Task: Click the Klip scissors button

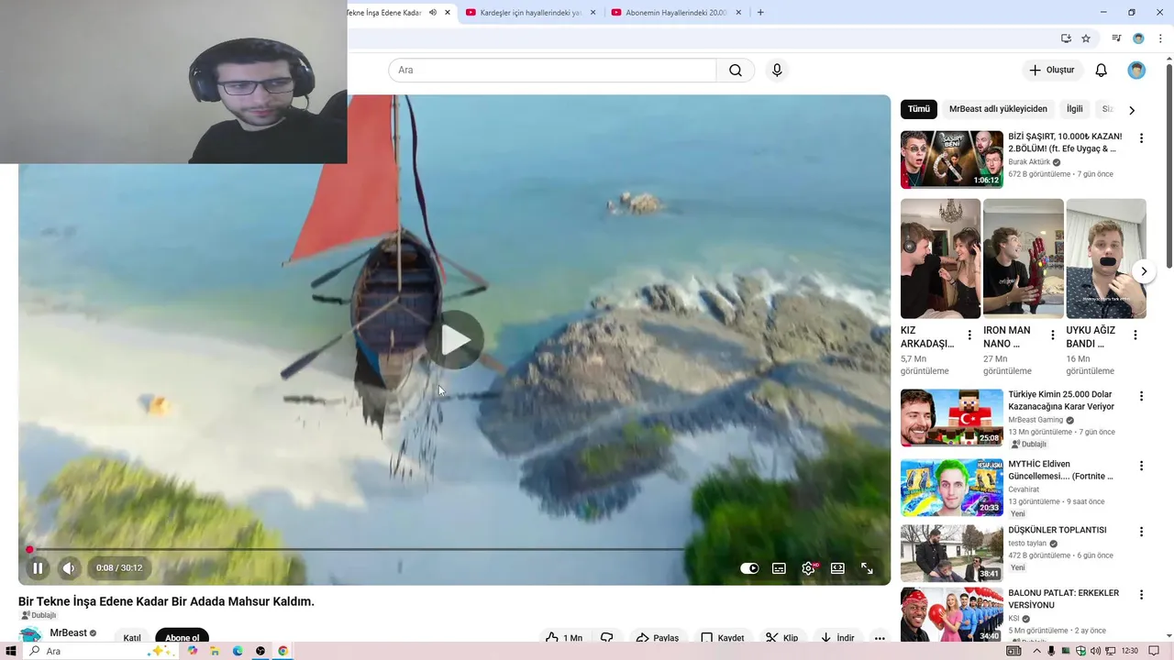Action: [782, 638]
